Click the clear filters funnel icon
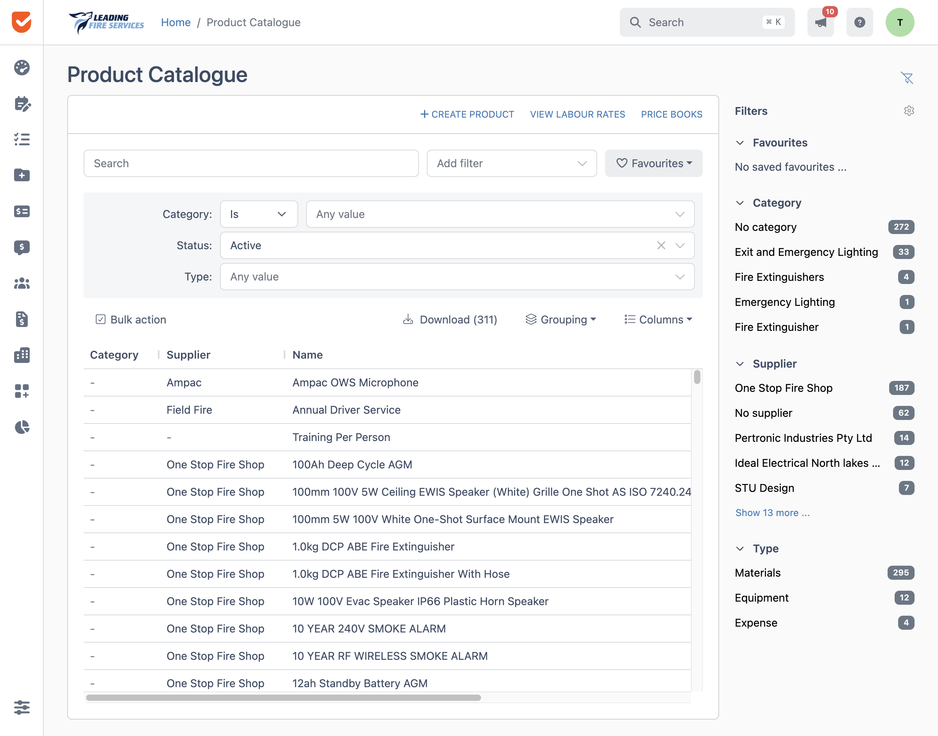 tap(907, 78)
